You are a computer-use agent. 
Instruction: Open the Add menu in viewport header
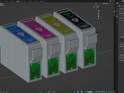pos(4,92)
